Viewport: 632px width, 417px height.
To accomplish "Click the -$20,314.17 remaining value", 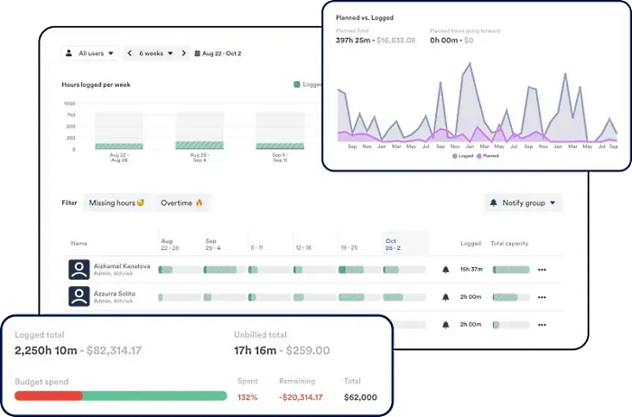I will coord(301,397).
